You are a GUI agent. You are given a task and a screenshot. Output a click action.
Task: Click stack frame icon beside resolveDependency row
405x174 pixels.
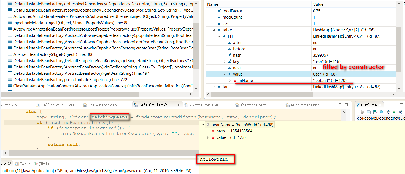tap(10, 10)
